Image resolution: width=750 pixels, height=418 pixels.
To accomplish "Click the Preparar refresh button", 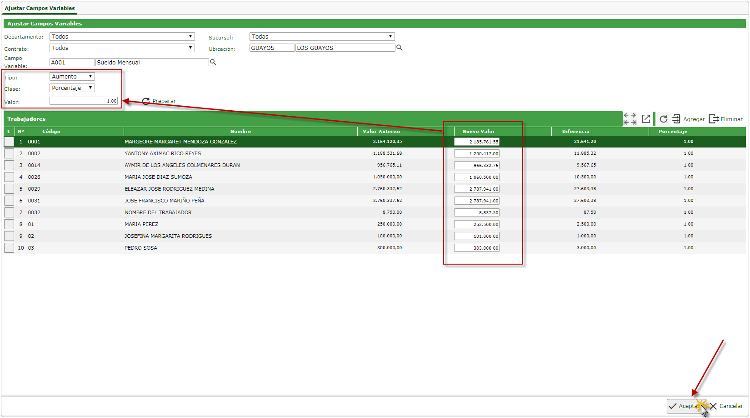I will point(159,101).
